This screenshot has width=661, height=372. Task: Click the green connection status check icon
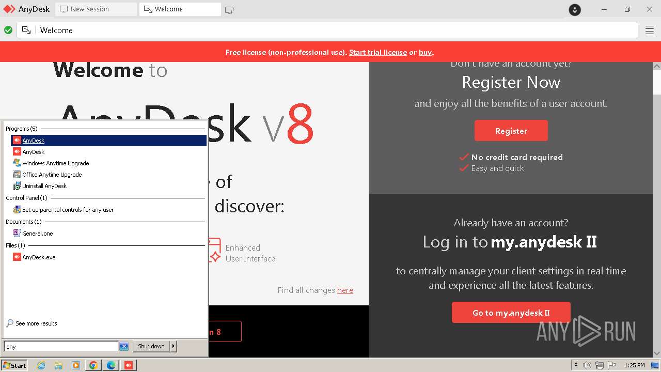click(x=8, y=30)
